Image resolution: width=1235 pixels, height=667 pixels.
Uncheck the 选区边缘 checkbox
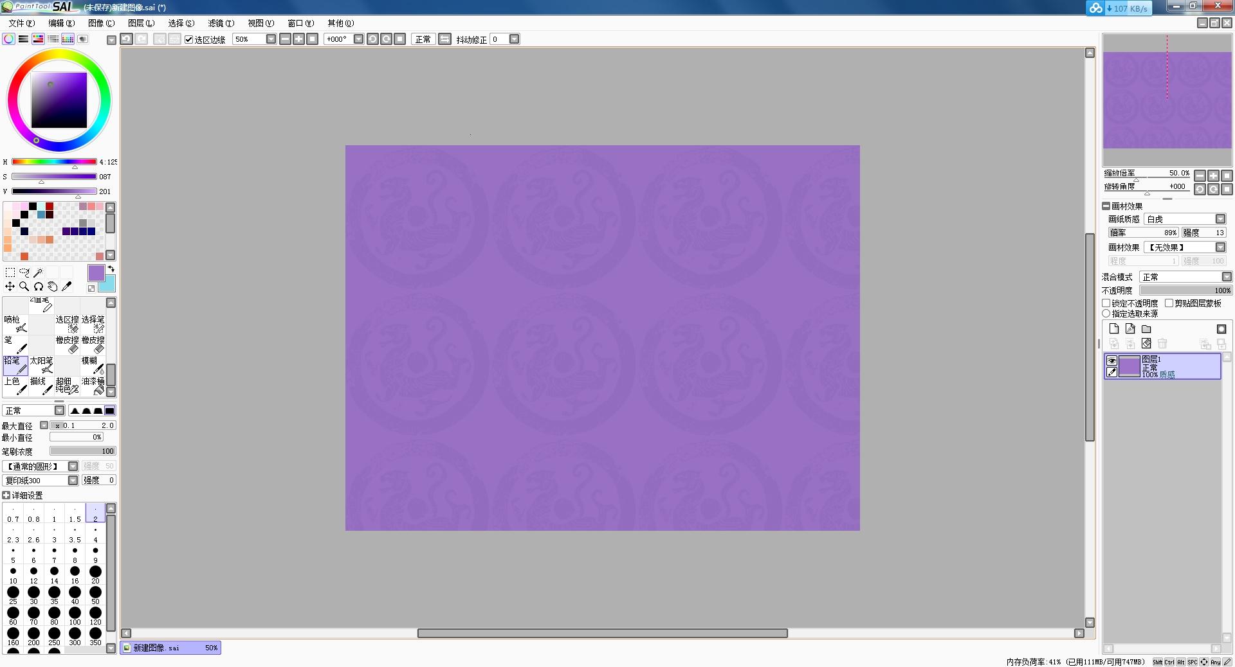pos(189,40)
